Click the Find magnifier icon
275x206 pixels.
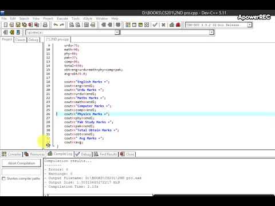click(72, 25)
